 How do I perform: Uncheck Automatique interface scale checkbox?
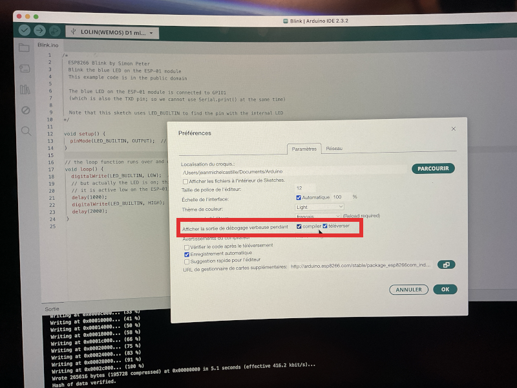coord(299,198)
